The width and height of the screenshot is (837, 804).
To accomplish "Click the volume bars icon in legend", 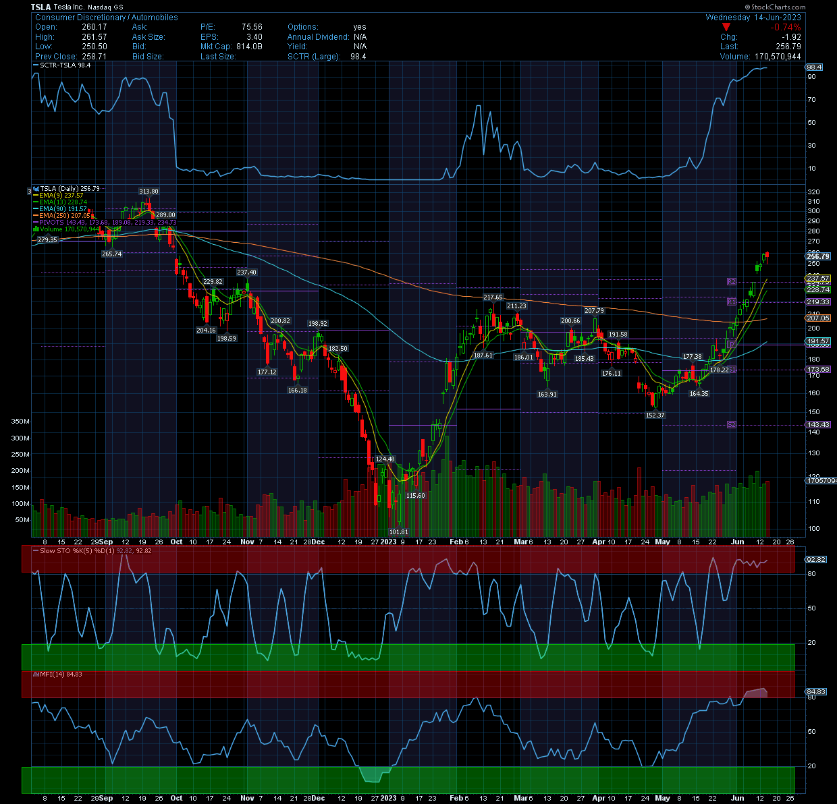I will click(x=36, y=229).
